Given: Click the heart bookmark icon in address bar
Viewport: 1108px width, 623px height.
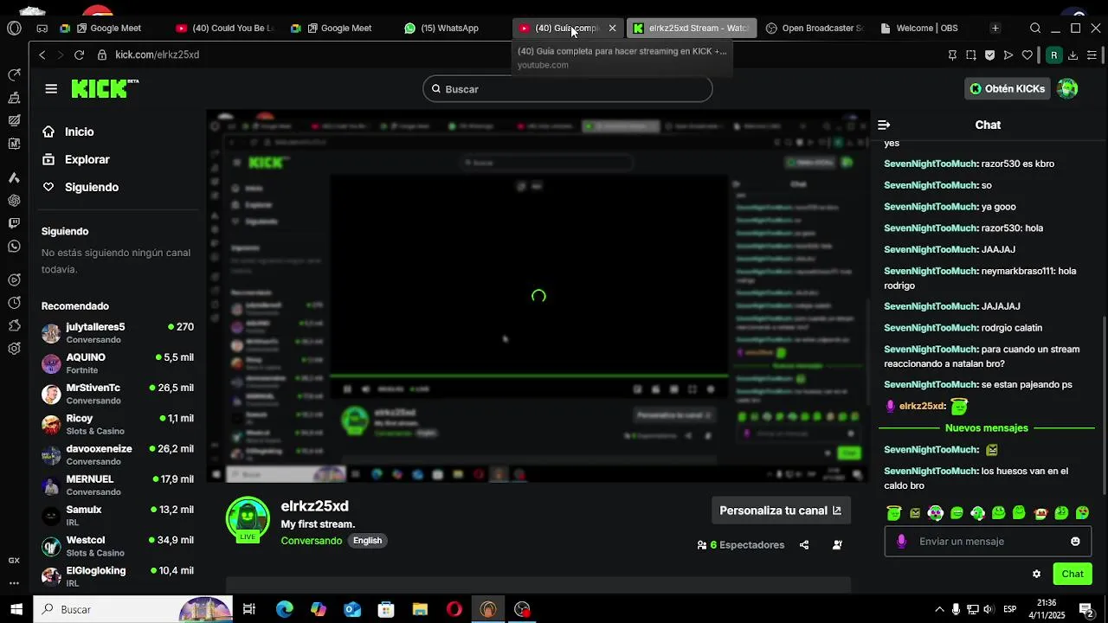Looking at the screenshot, I should (x=1027, y=55).
